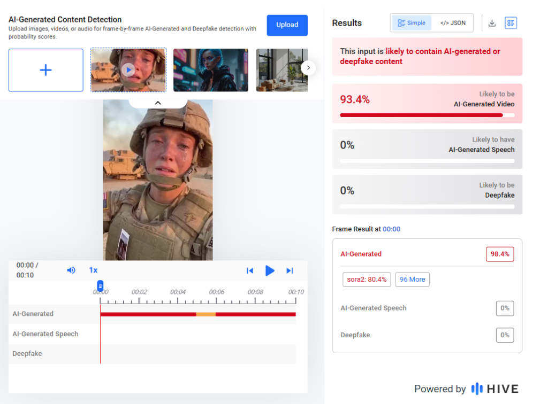Select the crying soldier video thumbnail
Viewport: 548px width, 404px height.
pos(128,70)
